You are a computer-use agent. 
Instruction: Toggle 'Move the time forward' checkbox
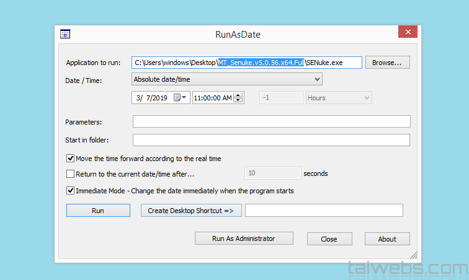point(71,159)
